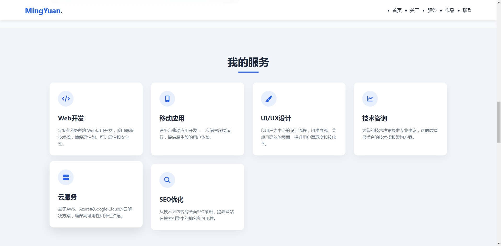
Task: Click the SEO优化 card title
Action: pos(171,200)
